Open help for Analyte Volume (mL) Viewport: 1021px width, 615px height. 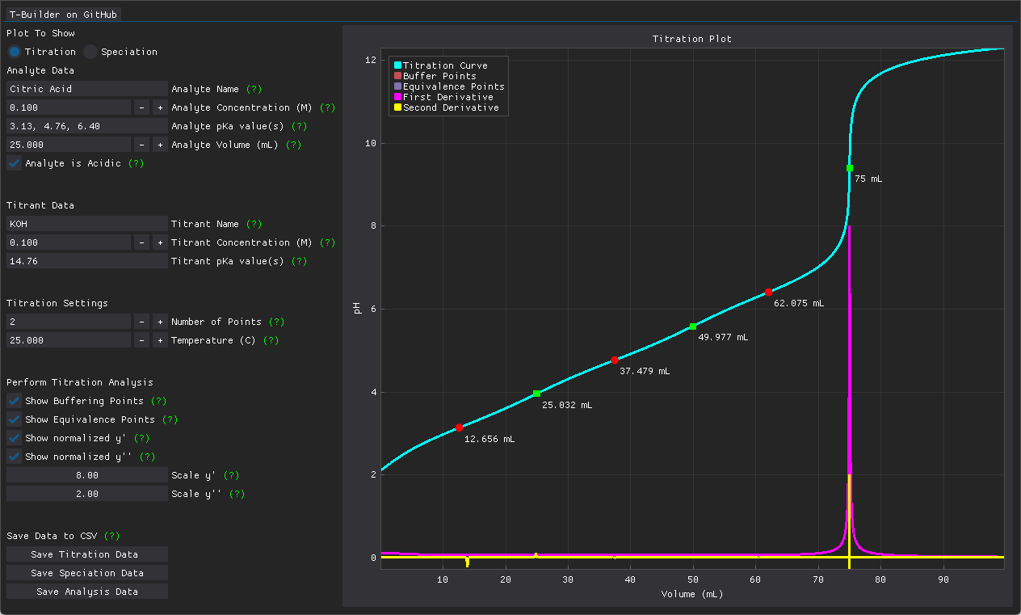(x=292, y=145)
